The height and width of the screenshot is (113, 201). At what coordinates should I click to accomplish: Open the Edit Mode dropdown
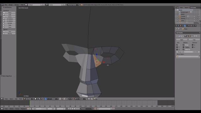29,99
